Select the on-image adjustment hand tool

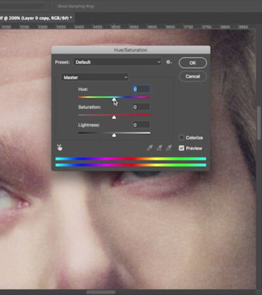[60, 148]
